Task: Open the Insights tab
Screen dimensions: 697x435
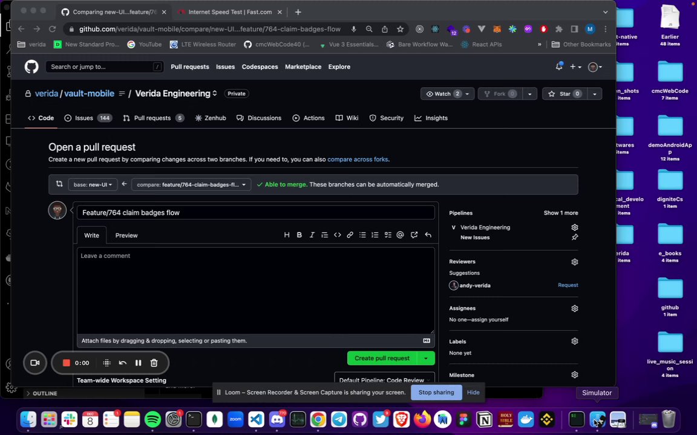Action: tap(431, 118)
